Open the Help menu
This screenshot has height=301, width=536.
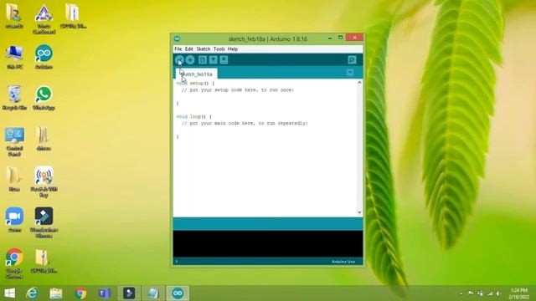233,49
